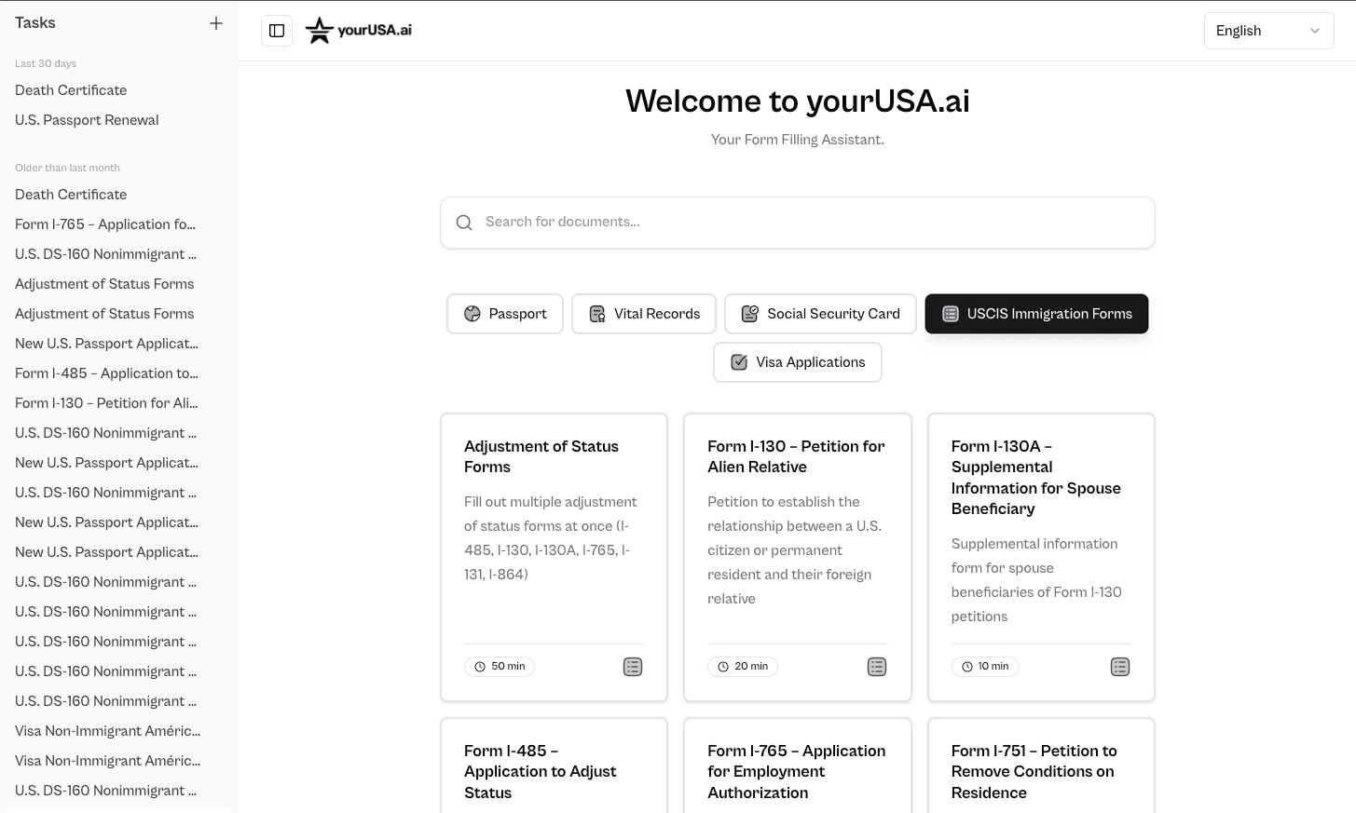
Task: Open Death Certificate under Older than last month
Action: click(71, 195)
